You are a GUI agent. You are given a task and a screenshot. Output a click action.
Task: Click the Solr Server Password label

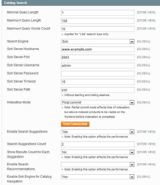(23, 73)
